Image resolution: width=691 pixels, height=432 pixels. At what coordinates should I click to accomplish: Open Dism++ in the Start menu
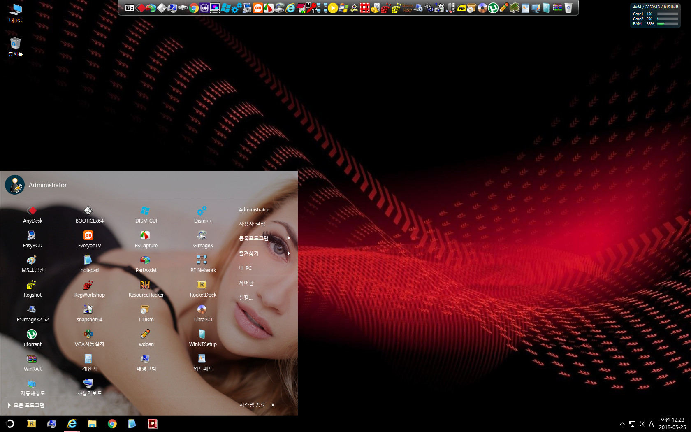point(203,215)
